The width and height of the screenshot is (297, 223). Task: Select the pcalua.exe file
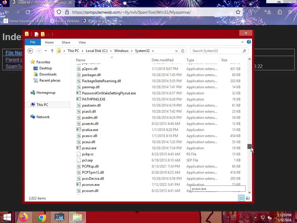90,130
